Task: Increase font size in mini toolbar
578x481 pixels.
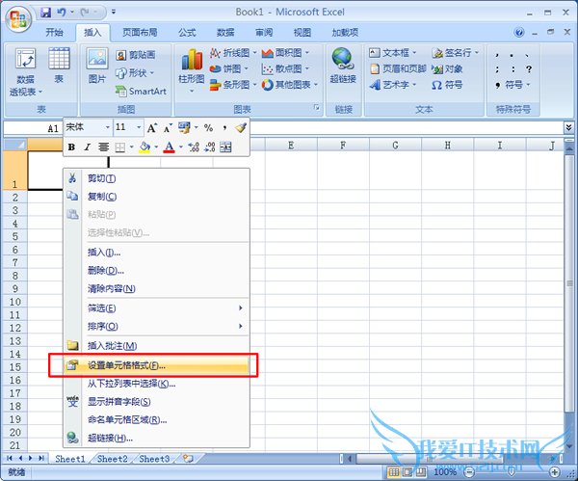Action: pyautogui.click(x=152, y=128)
